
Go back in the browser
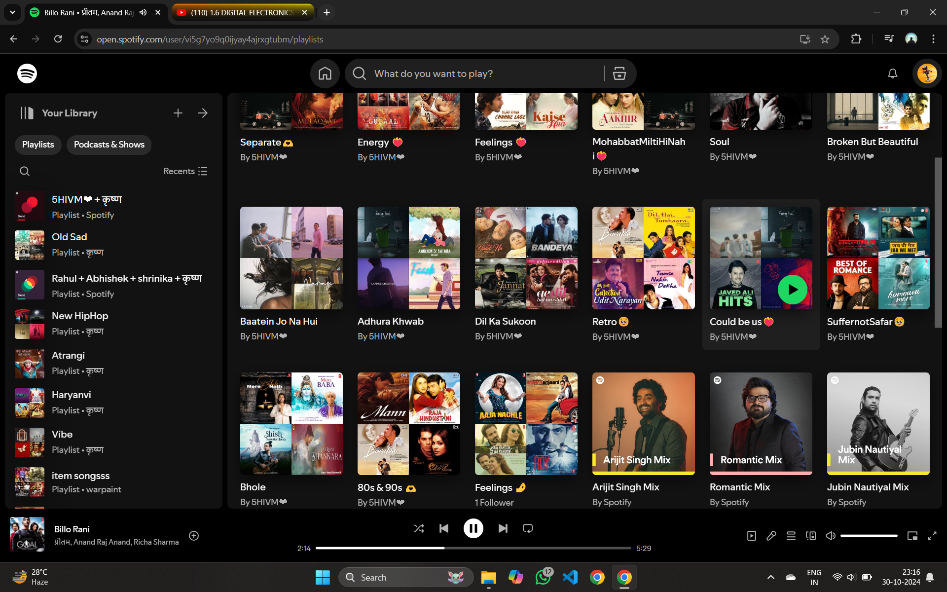pos(13,39)
